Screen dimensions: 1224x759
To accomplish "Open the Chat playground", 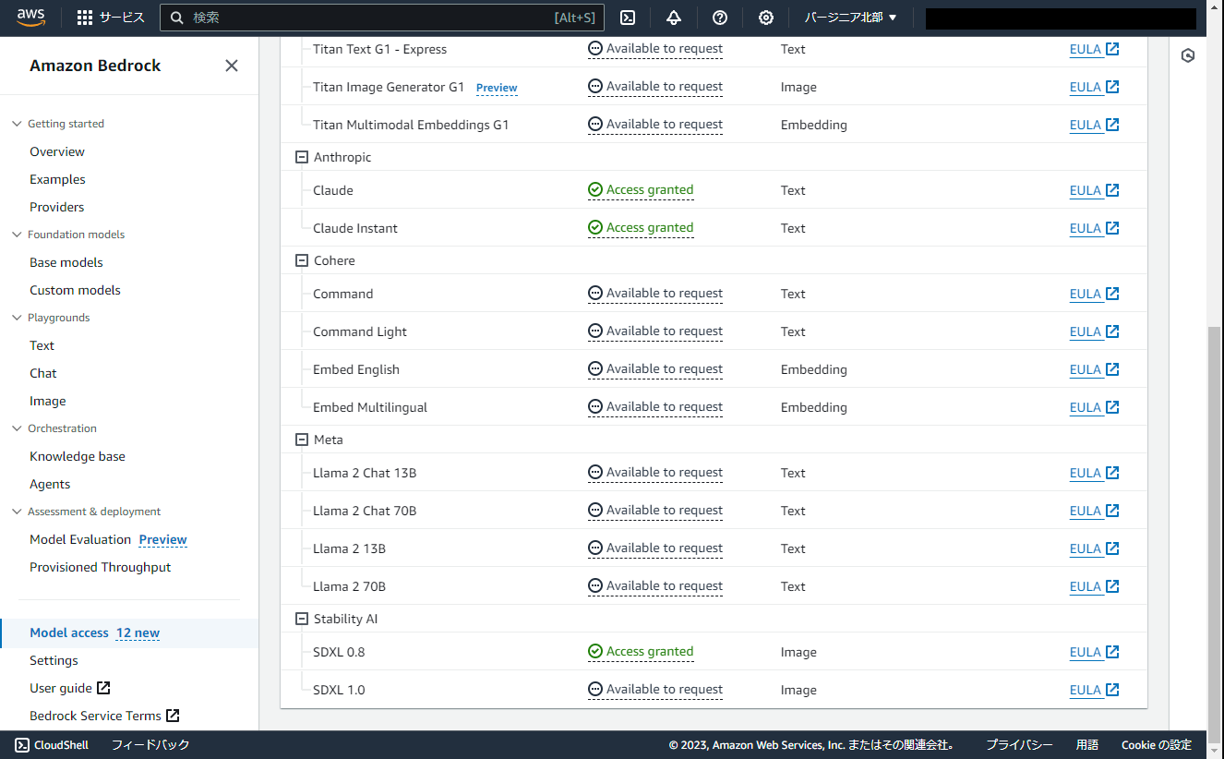I will [43, 373].
